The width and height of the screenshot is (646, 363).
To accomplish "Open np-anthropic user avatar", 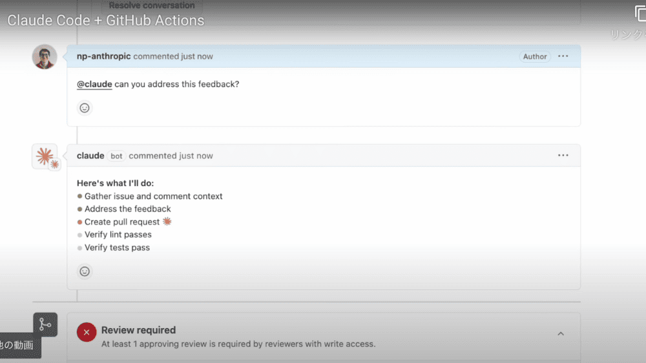I will (x=45, y=56).
